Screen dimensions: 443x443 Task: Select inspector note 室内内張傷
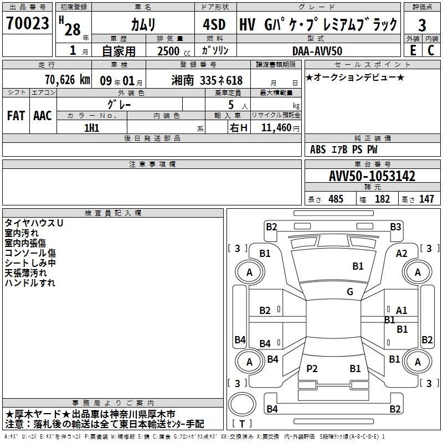tap(25, 243)
